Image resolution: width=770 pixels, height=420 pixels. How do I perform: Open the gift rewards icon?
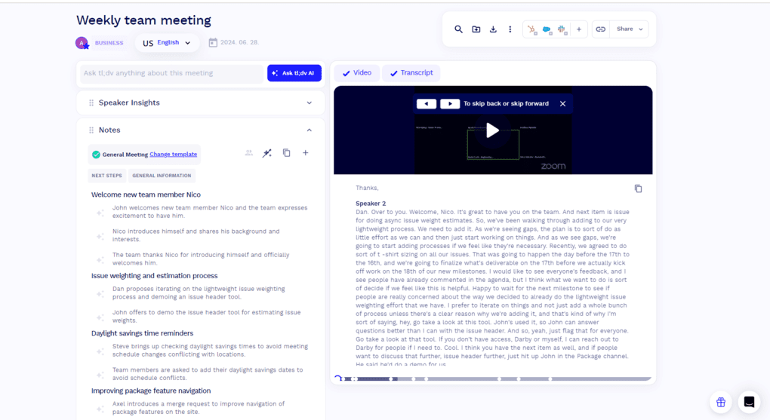pyautogui.click(x=720, y=403)
